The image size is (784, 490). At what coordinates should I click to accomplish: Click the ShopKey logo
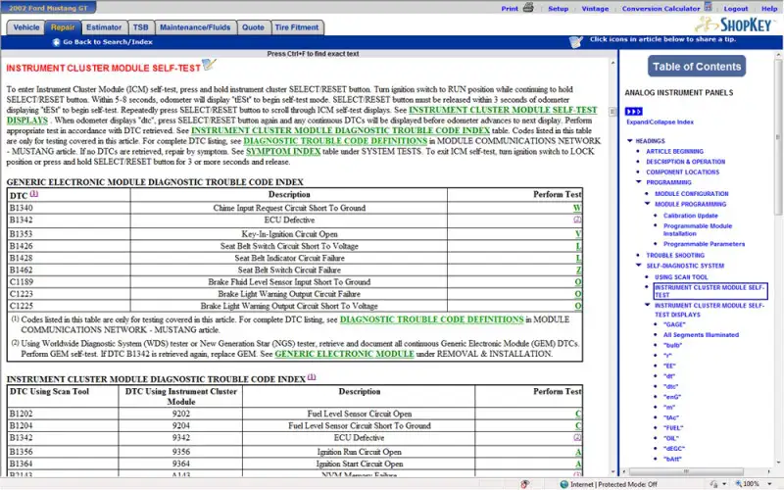pyautogui.click(x=734, y=24)
